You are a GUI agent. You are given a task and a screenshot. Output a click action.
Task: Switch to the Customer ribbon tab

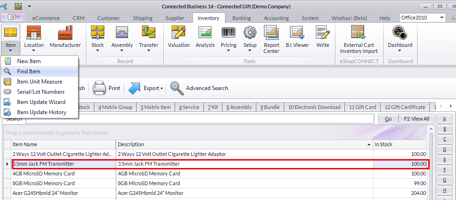pos(109,18)
